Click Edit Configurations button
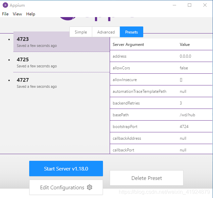The width and height of the screenshot is (213, 198). click(x=66, y=187)
